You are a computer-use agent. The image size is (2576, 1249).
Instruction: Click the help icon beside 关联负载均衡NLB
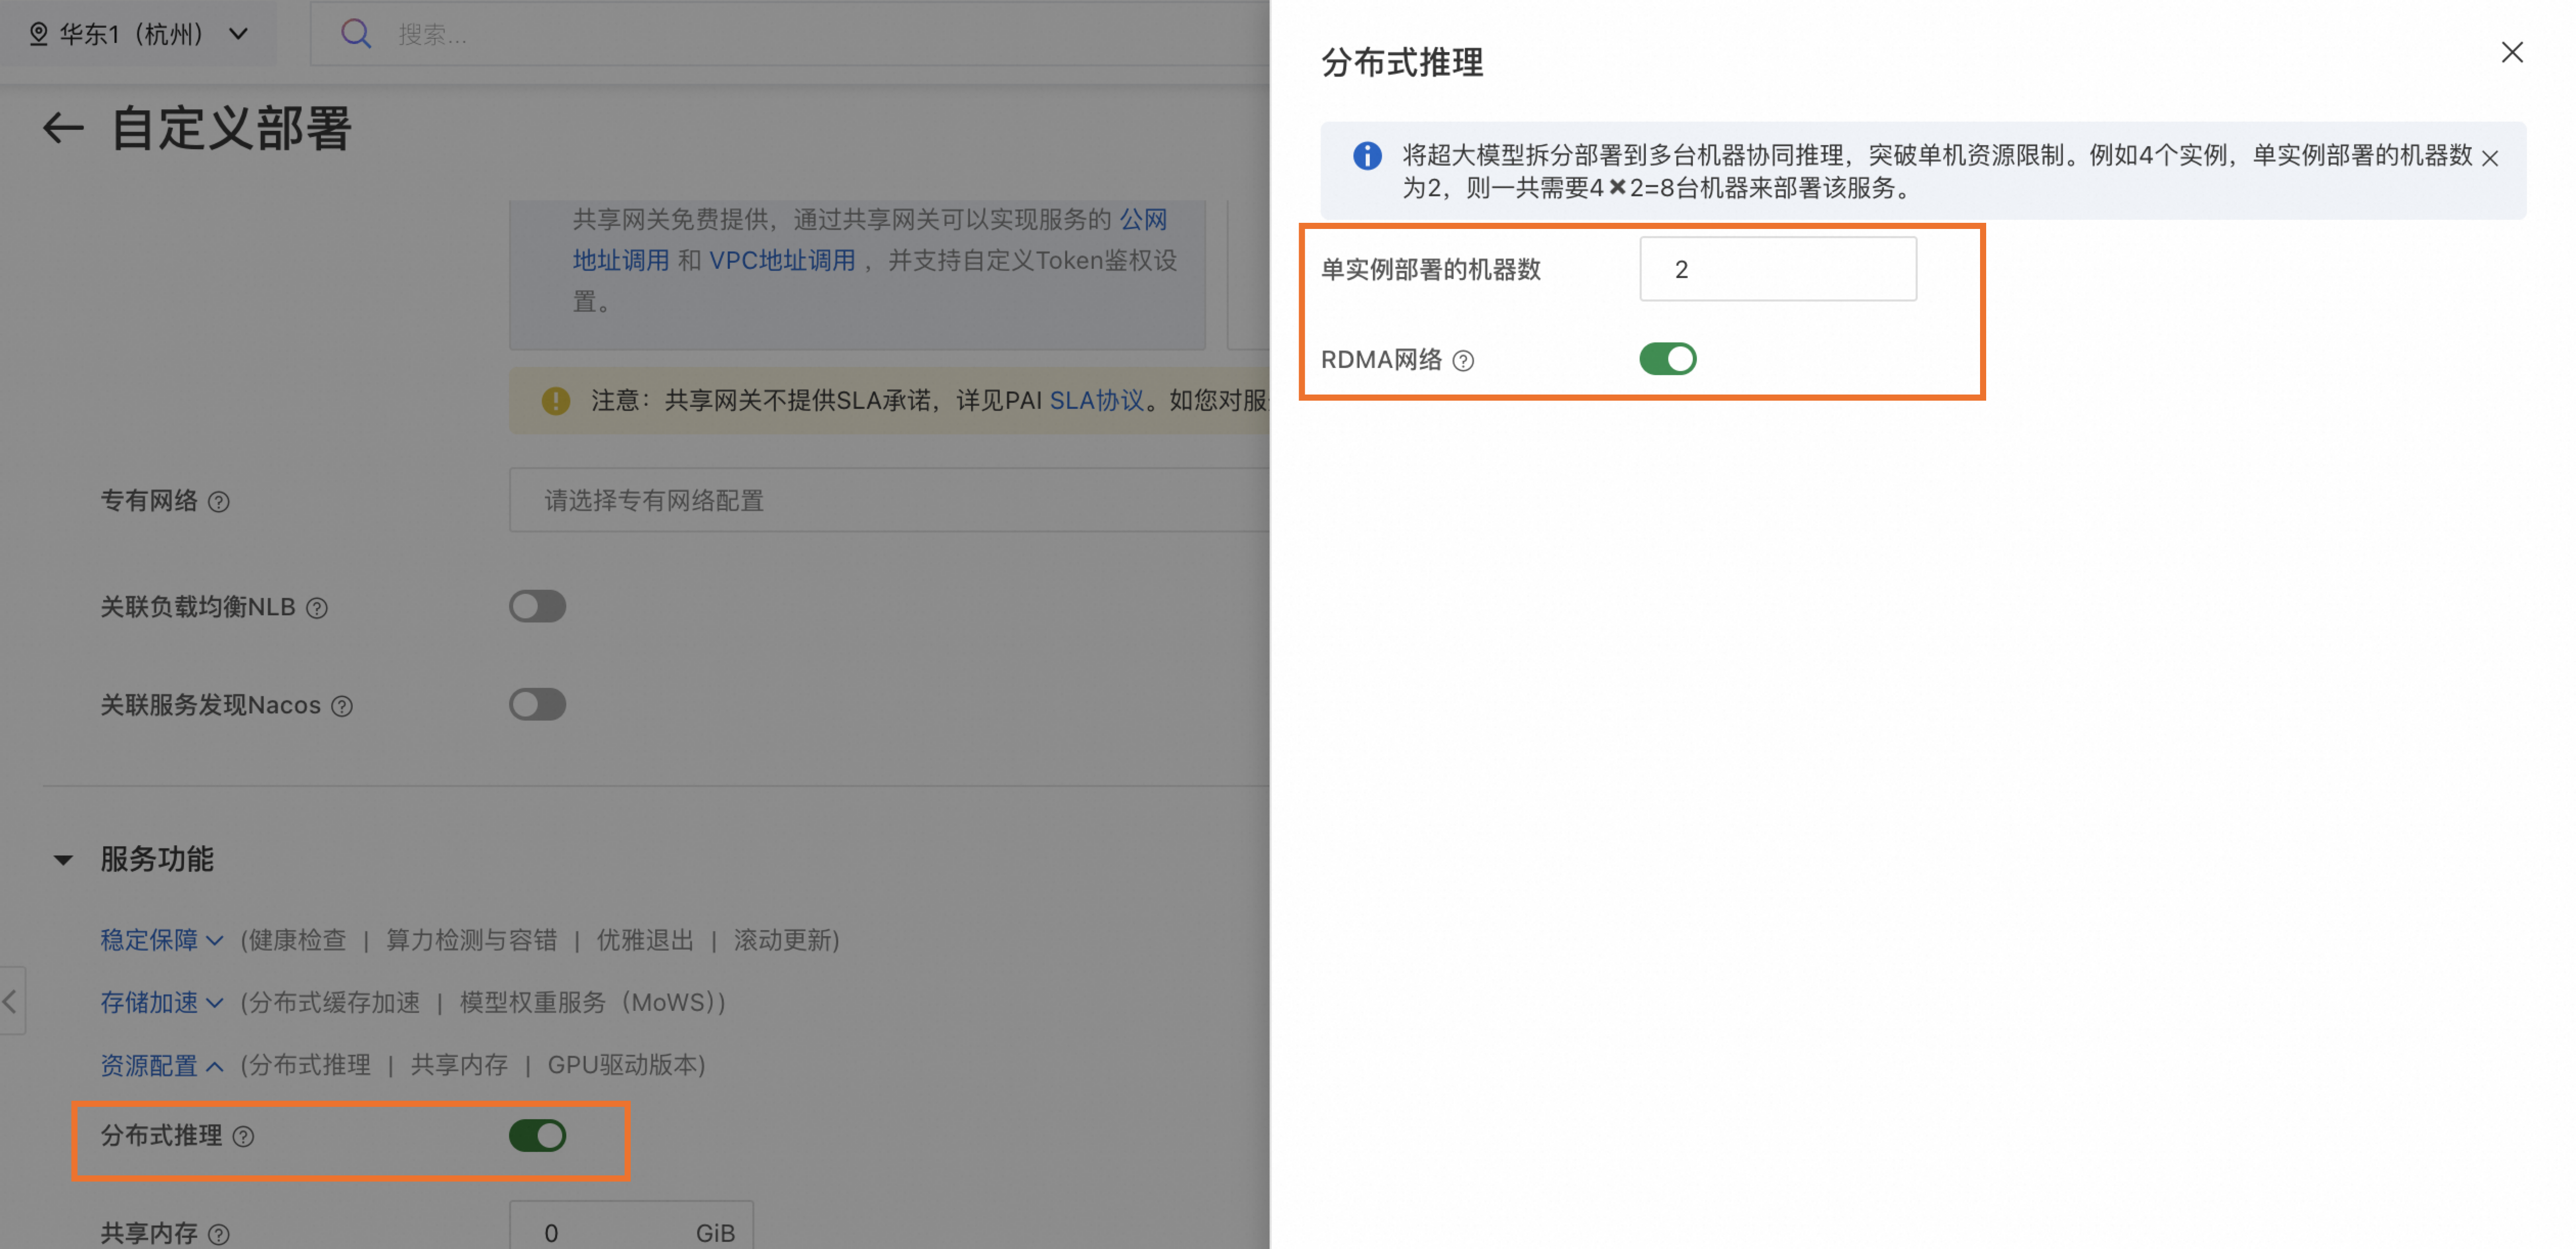coord(316,607)
